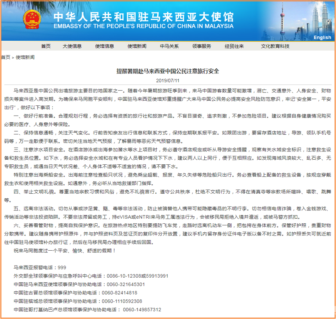Click the national emblem logo in header
This screenshot has height=319, width=336.
32,20
